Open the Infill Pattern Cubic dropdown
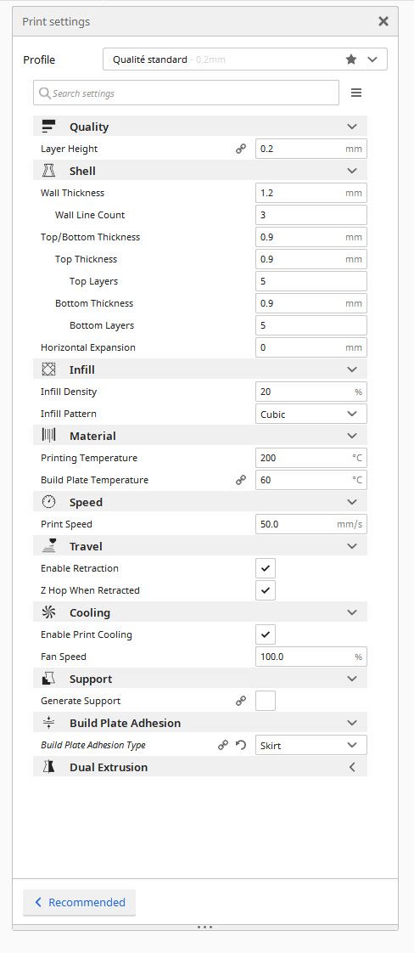 tap(310, 414)
